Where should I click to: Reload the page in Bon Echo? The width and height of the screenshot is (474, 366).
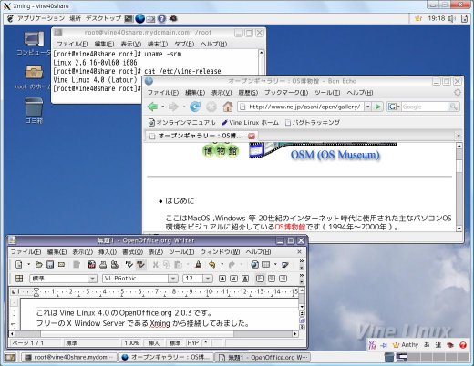point(195,107)
